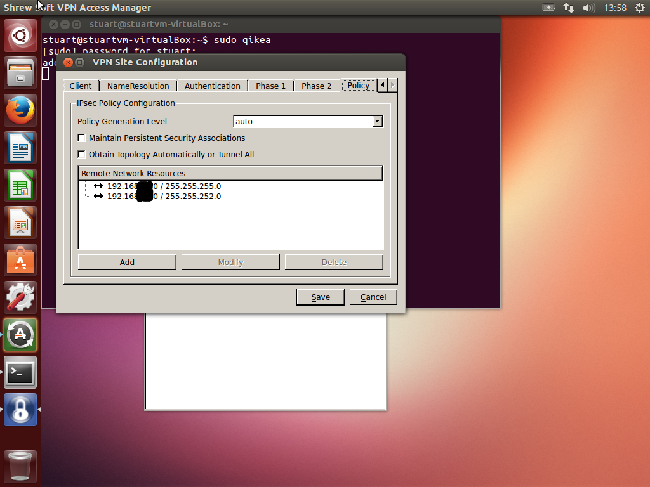
Task: Click the 'IPsec Policy Configuration' group title
Action: tap(126, 103)
